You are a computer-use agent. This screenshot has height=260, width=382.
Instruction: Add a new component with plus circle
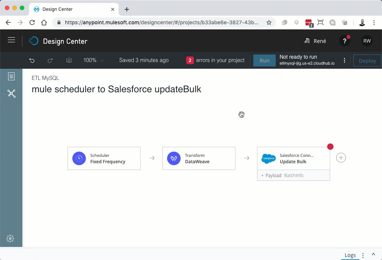tap(341, 158)
